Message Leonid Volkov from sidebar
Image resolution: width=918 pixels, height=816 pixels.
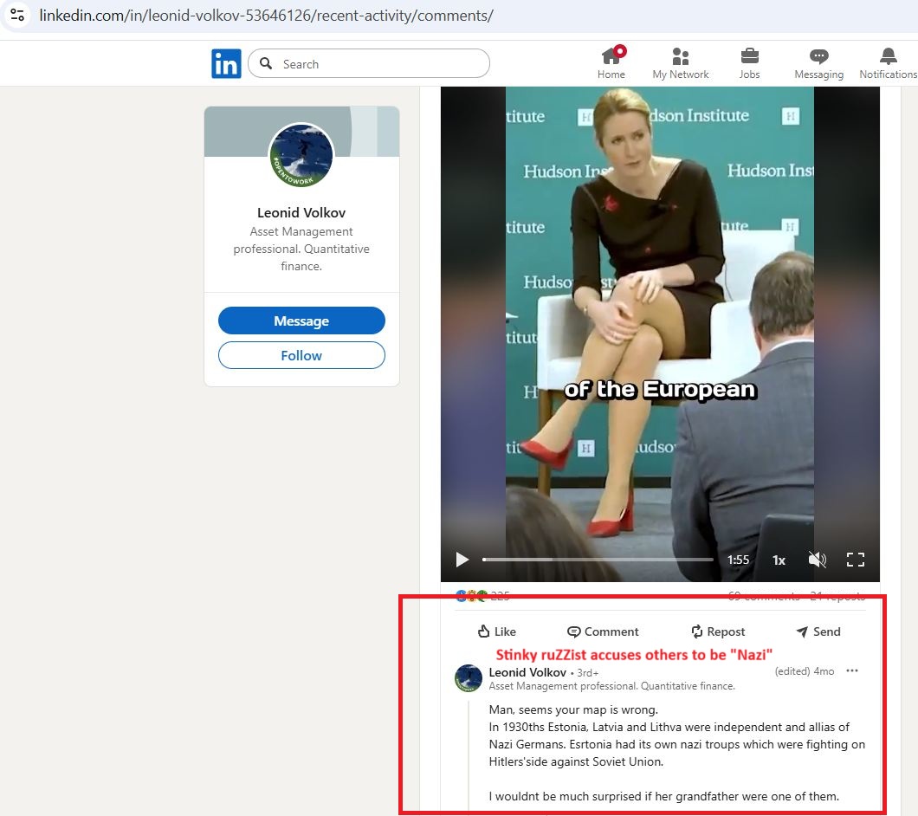(301, 321)
